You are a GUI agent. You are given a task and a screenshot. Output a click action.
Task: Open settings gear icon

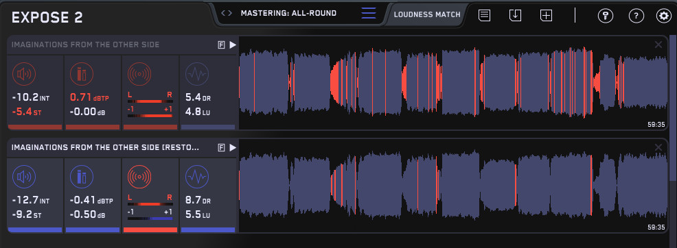coord(664,16)
